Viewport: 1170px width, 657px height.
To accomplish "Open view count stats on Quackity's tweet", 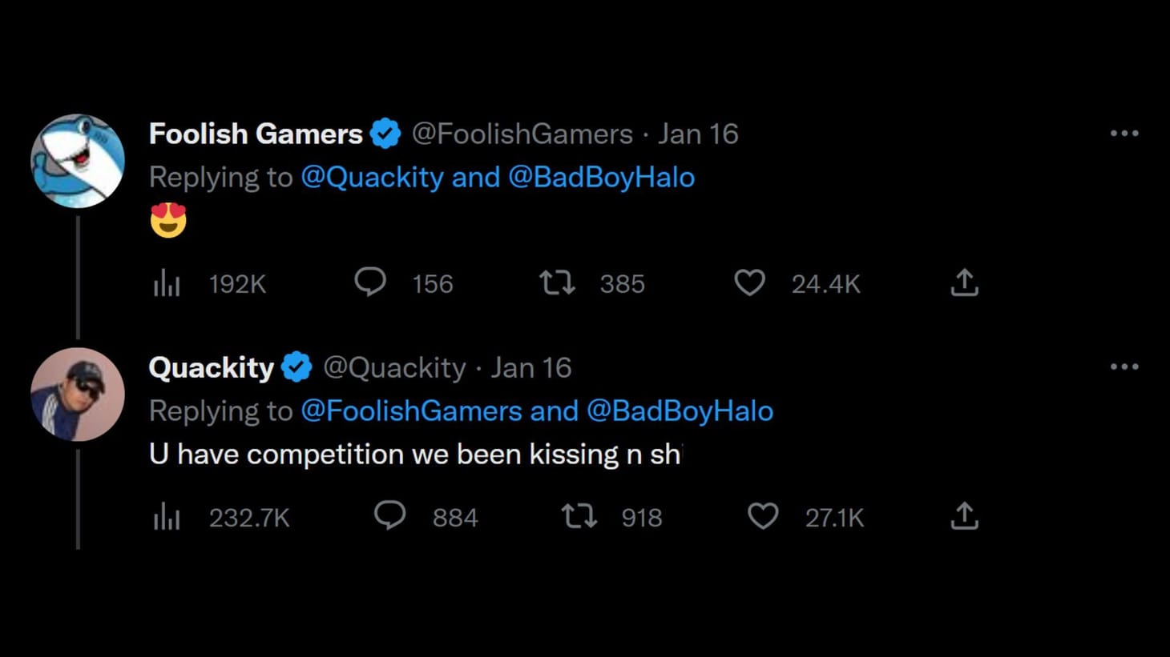I will click(166, 516).
